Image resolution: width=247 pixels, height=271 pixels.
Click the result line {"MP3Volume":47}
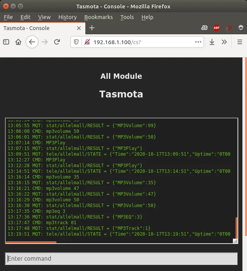[x=82, y=194]
